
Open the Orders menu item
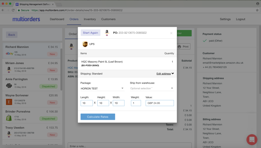tap(74, 19)
